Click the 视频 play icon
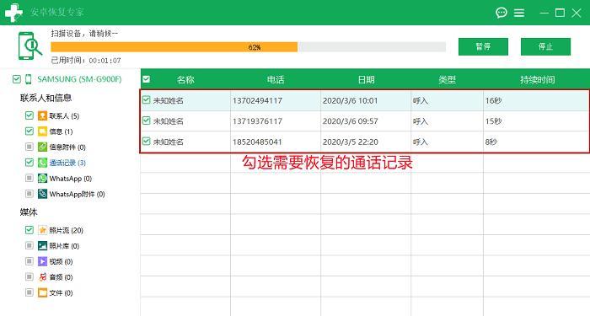The width and height of the screenshot is (590, 316). coord(42,261)
